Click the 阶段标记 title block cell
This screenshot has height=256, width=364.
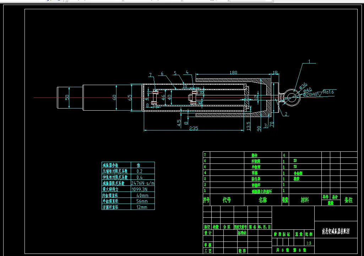282,234
